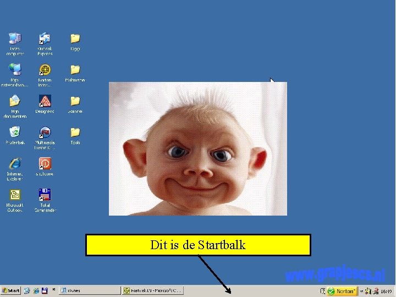
Task: Open the Outlook Express shortcut
Action: click(45, 43)
